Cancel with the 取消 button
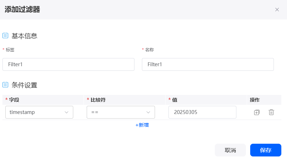The image size is (287, 160). (230, 150)
